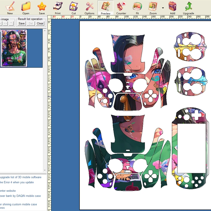The height and width of the screenshot is (211, 211).
Task: Click the Upgrade green arrow icon
Action: (x=189, y=8)
